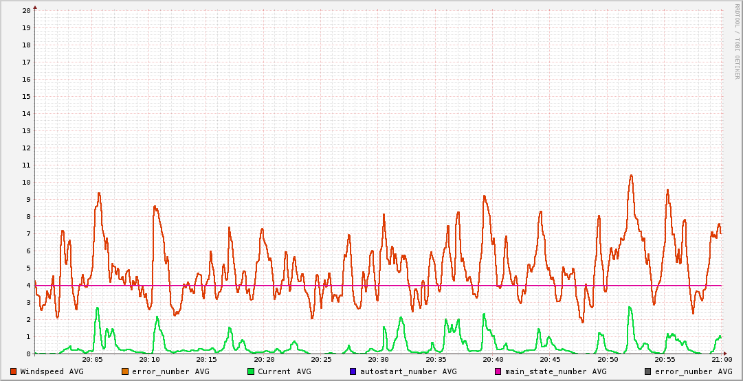Click the y-axis value 12
The width and height of the screenshot is (743, 381).
click(27, 148)
